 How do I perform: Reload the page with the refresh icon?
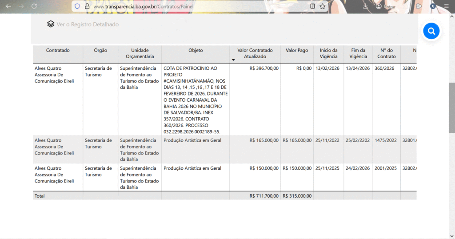coord(34,7)
